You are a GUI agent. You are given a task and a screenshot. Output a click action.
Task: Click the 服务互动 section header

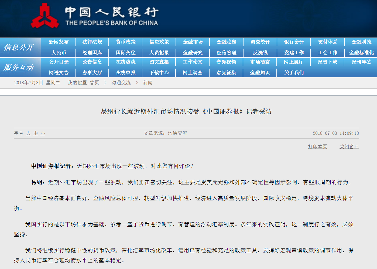click(x=19, y=68)
